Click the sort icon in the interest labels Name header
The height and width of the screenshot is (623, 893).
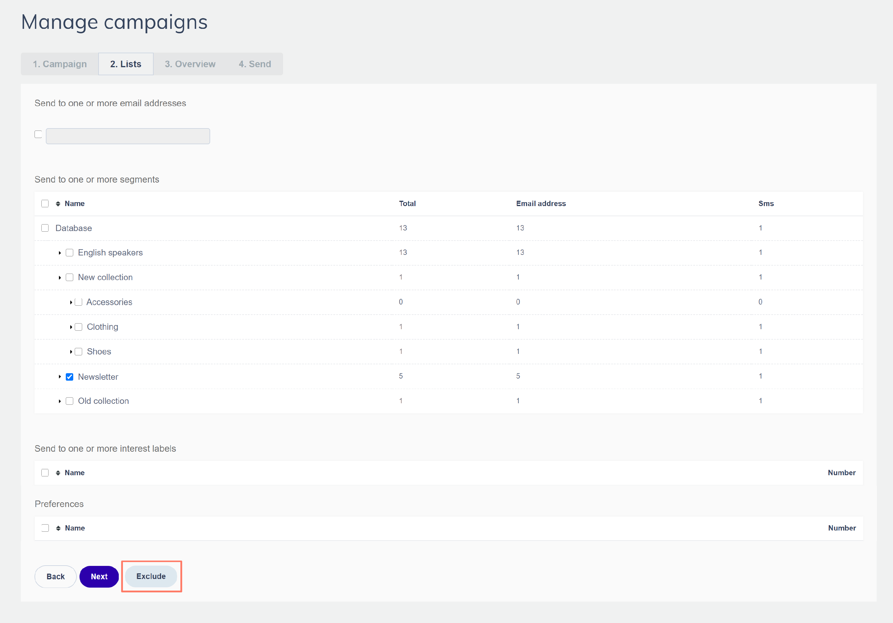58,473
